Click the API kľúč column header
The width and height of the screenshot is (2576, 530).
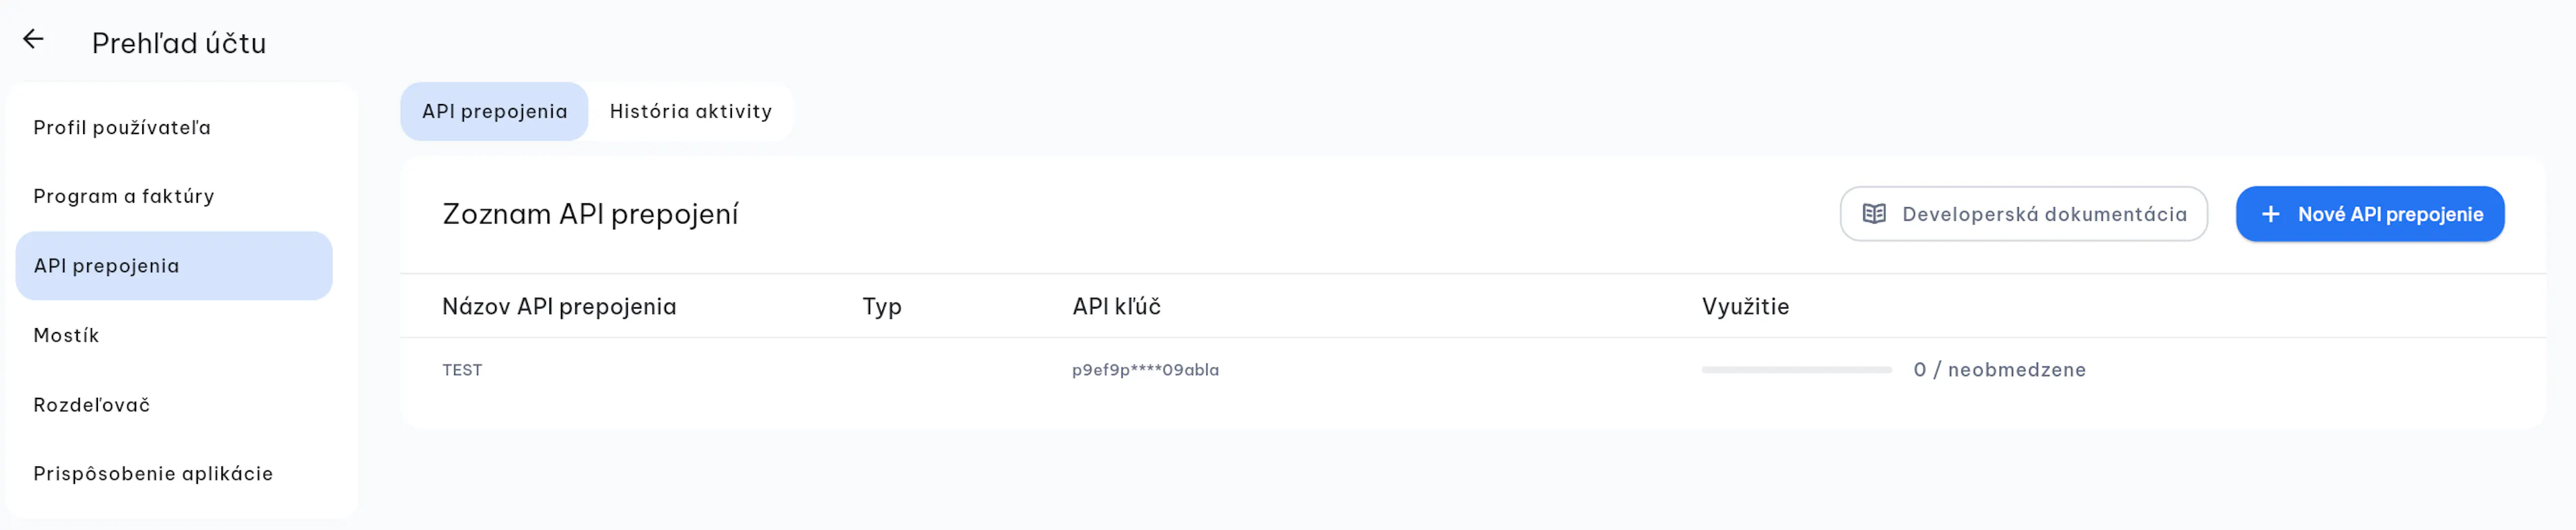click(x=1116, y=307)
